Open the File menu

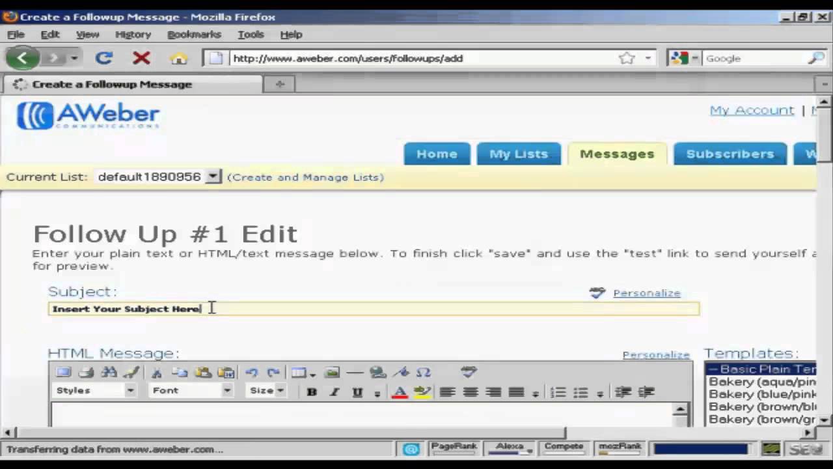pos(16,35)
